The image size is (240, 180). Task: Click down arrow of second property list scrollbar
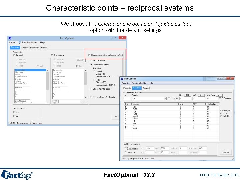(x=85, y=97)
